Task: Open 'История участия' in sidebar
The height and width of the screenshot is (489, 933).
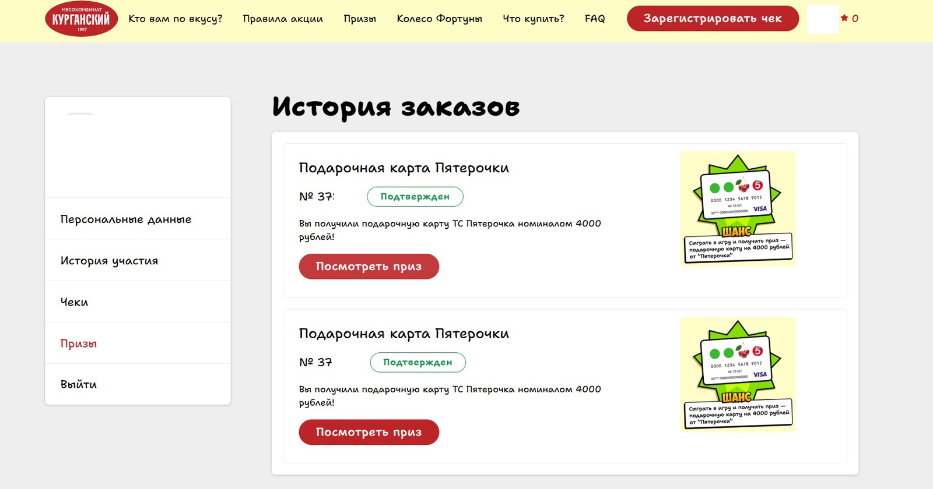Action: 109,261
